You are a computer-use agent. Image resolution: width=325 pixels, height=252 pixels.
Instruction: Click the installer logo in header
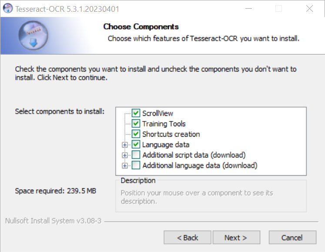pos(33,36)
